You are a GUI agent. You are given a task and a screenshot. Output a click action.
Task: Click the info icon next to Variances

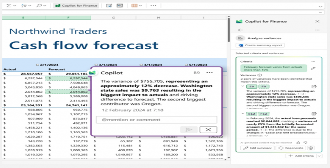point(260,75)
